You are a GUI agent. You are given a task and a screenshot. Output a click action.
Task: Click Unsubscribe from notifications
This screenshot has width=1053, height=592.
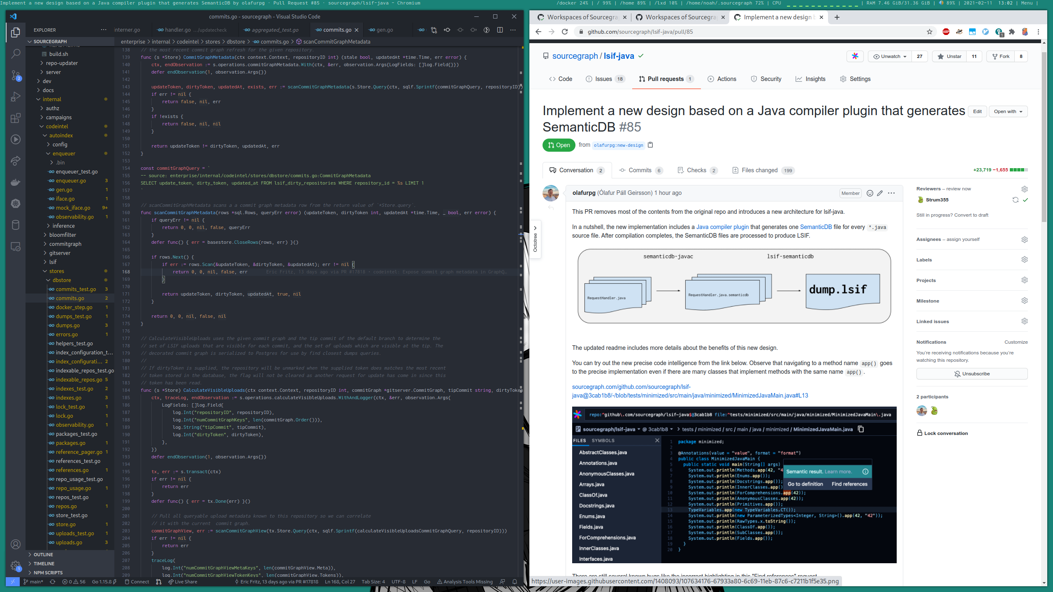click(972, 374)
